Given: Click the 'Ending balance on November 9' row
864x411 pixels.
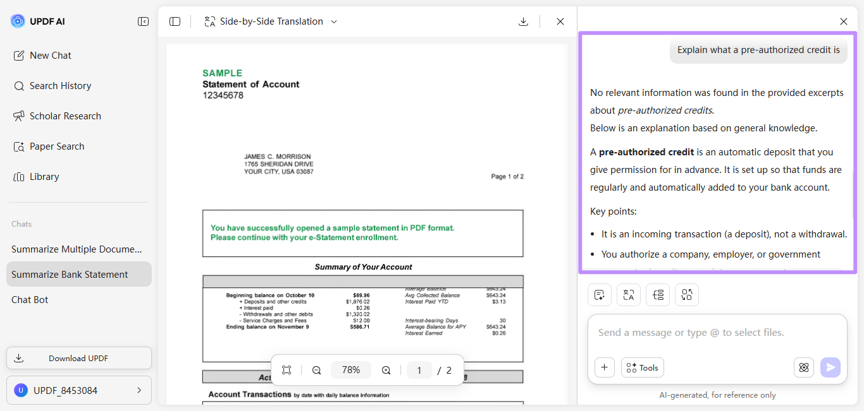Looking at the screenshot, I should pos(297,327).
